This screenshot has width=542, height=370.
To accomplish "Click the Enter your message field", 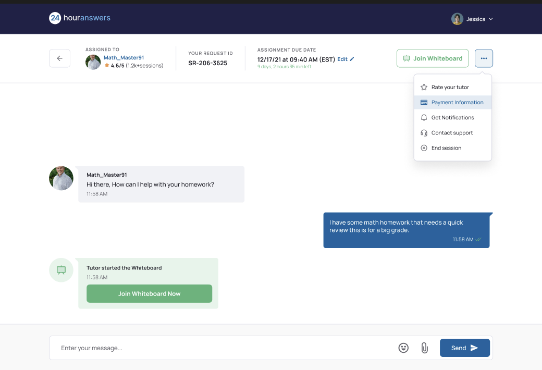I will point(221,348).
